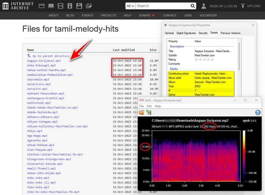Open Aaoromale.mp3 file link
The width and height of the screenshot is (265, 195).
pos(38,80)
